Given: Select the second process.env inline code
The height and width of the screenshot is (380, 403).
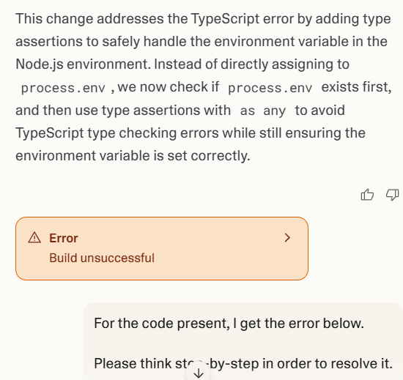Looking at the screenshot, I should click(270, 88).
